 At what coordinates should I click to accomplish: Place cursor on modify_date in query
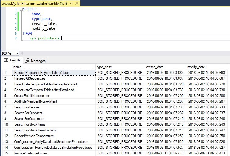click(43, 28)
